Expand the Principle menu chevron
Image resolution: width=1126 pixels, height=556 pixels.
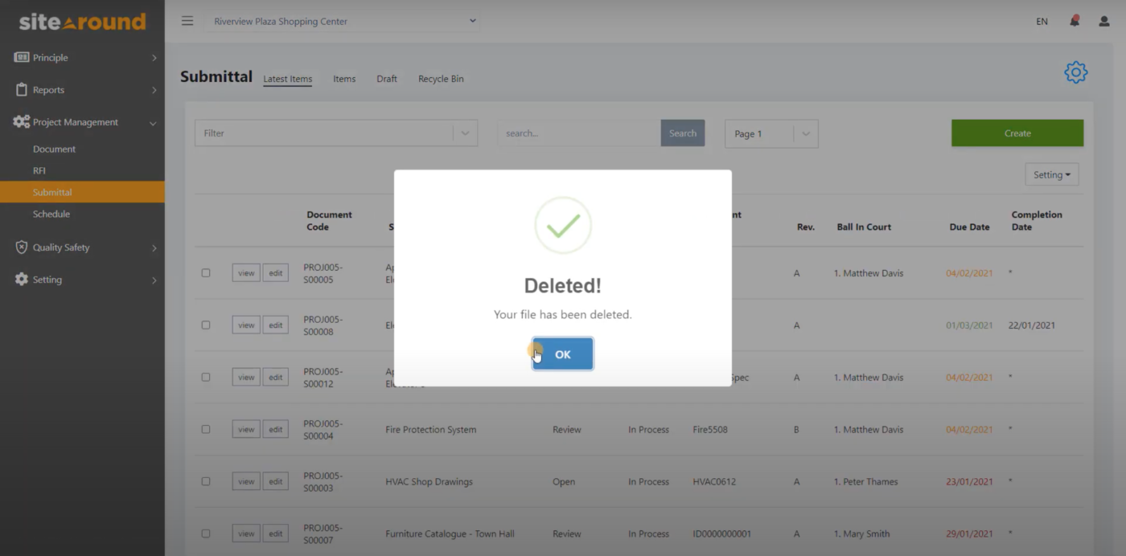pos(154,58)
